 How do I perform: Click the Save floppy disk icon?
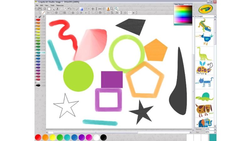[40, 9]
